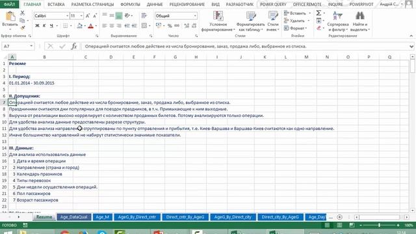Click the text orientation icon

pyautogui.click(x=127, y=16)
